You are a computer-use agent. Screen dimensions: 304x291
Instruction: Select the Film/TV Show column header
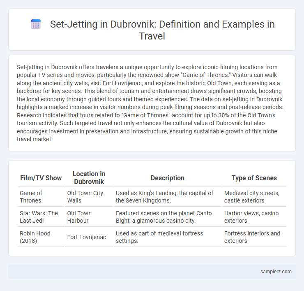tap(41, 178)
